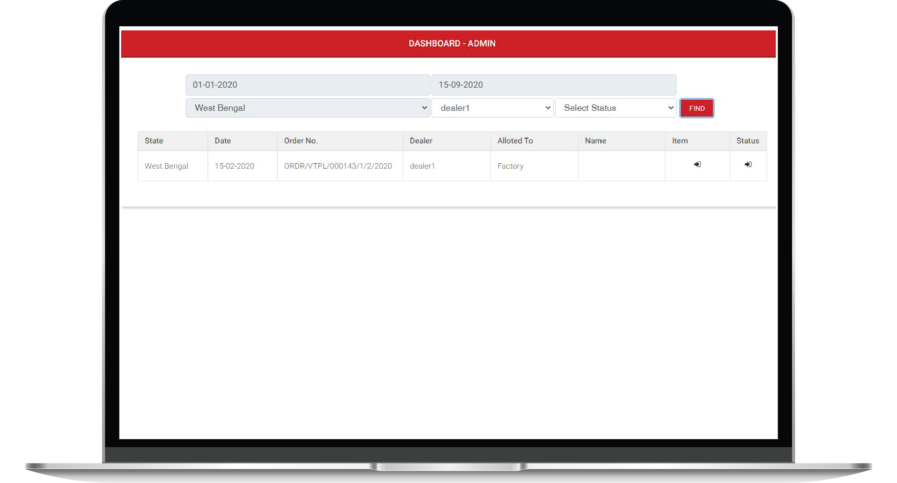897x483 pixels.
Task: Click the Alloted To column header
Action: [x=515, y=141]
